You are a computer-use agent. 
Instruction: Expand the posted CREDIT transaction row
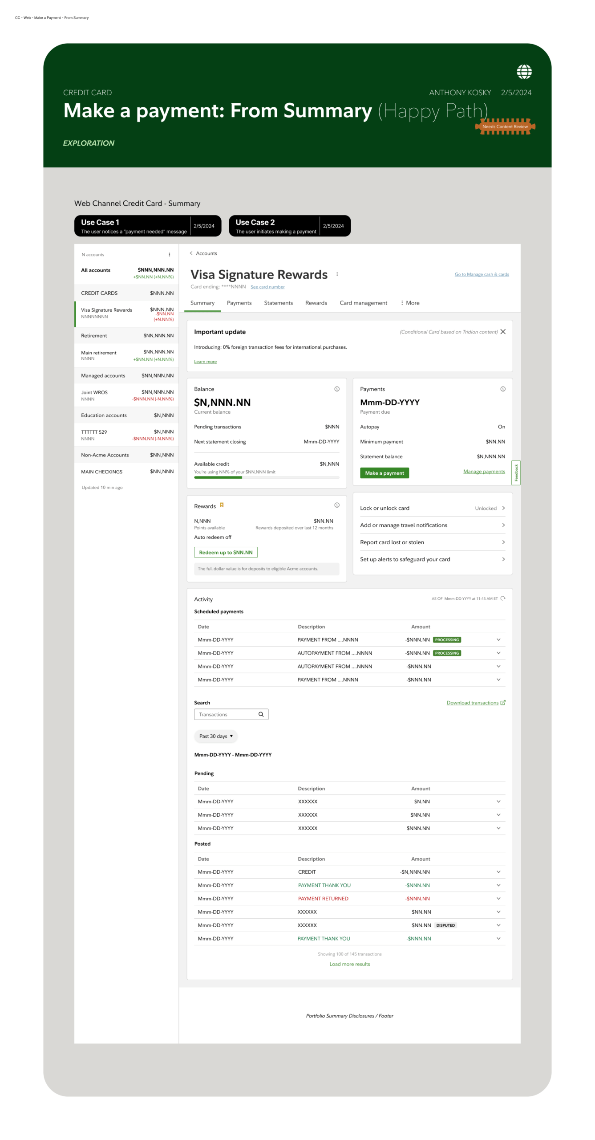point(498,872)
